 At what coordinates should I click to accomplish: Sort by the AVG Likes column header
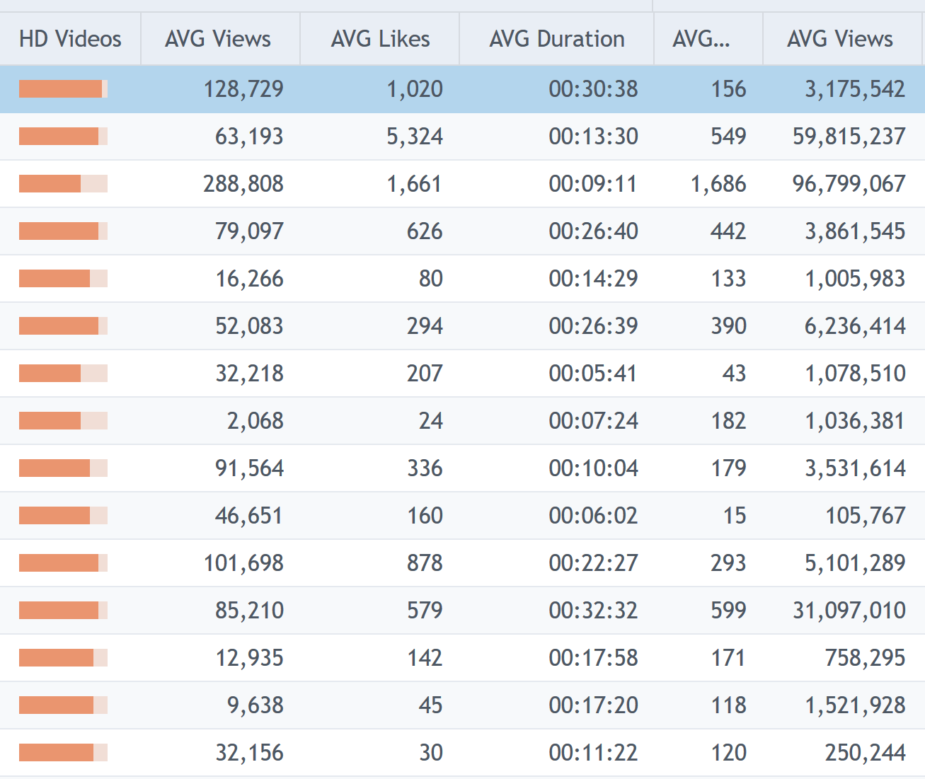[379, 39]
